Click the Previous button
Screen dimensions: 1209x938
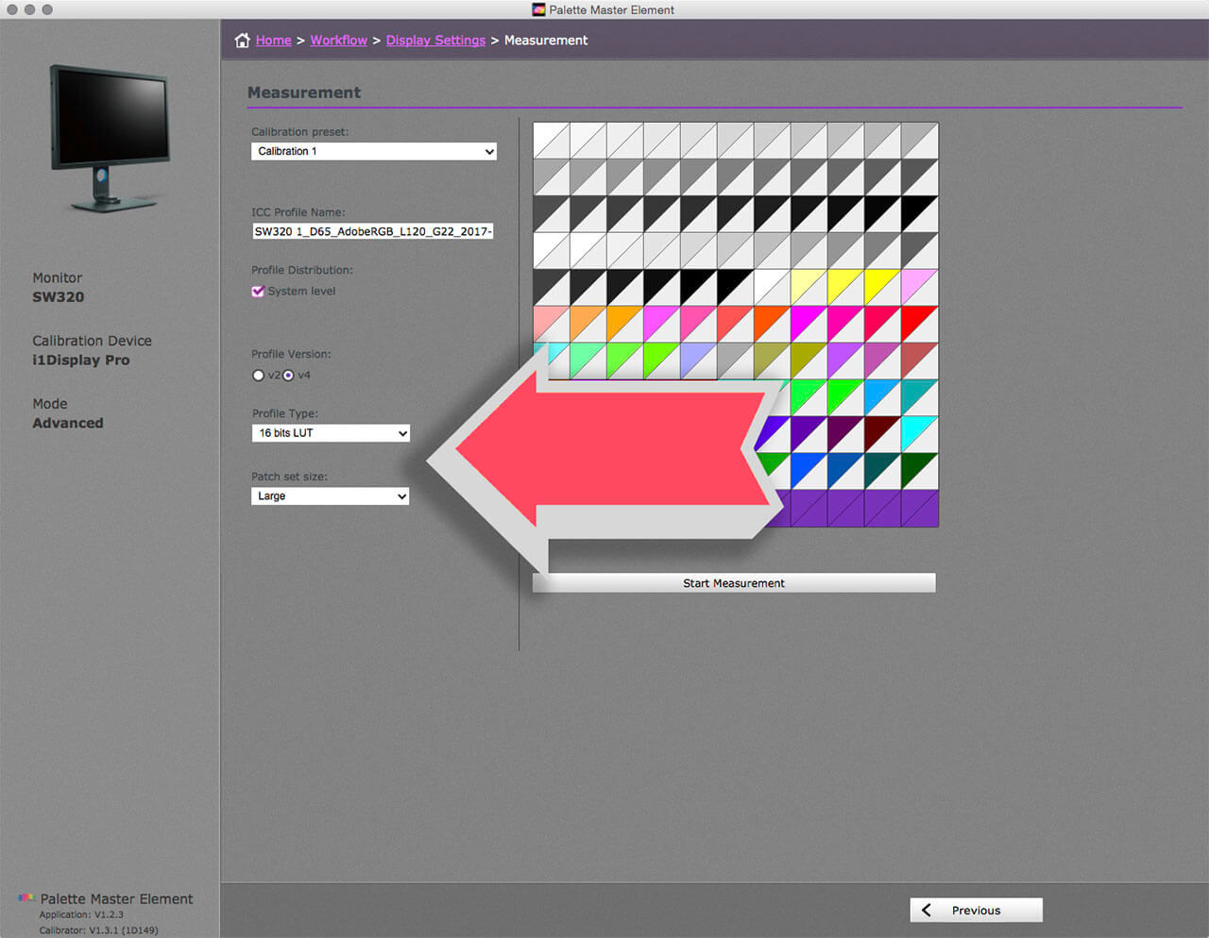pyautogui.click(x=976, y=910)
